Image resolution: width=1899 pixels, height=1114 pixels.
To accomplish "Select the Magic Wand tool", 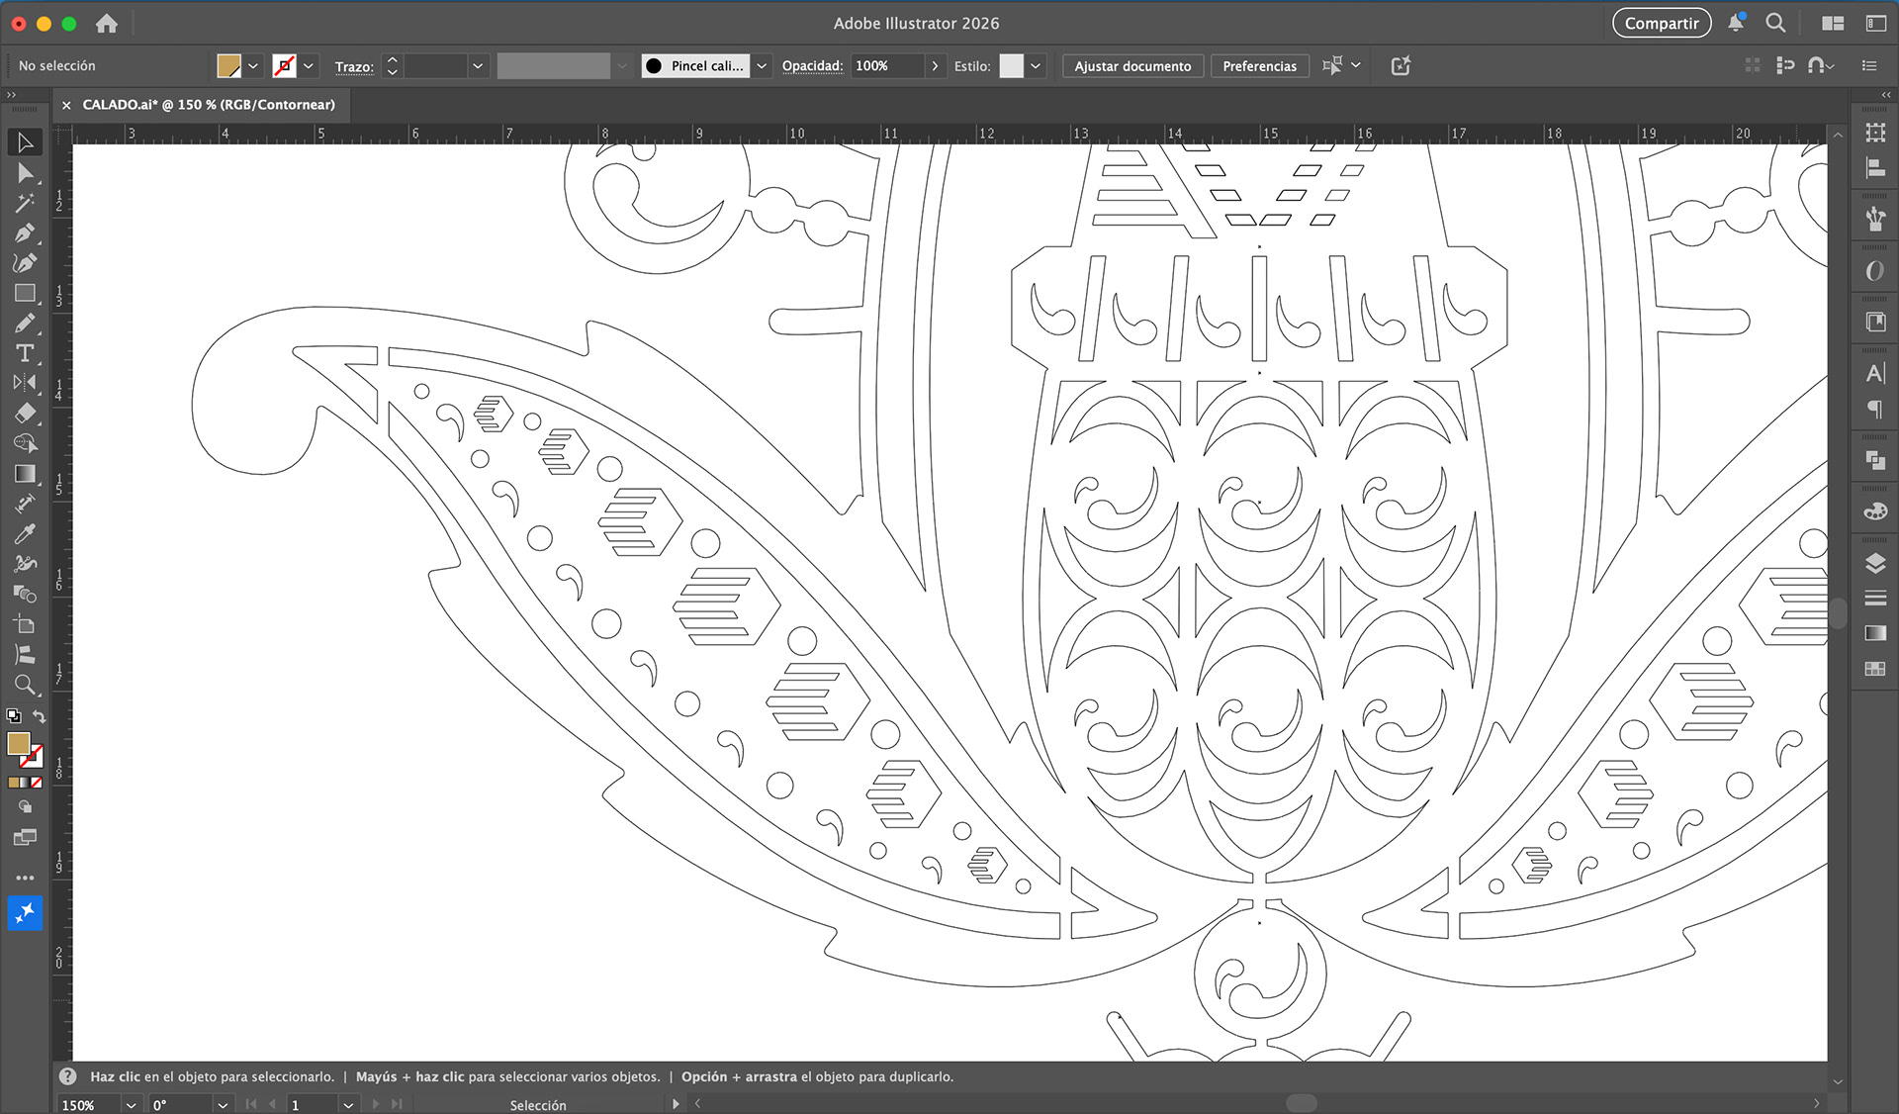I will (25, 203).
